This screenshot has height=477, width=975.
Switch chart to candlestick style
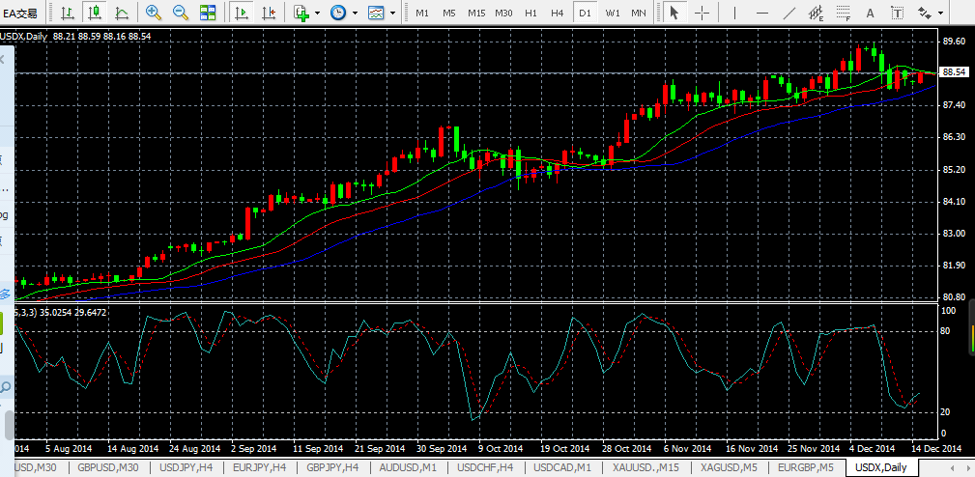[x=95, y=13]
